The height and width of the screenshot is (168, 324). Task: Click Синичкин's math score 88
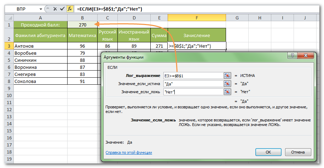[82, 60]
